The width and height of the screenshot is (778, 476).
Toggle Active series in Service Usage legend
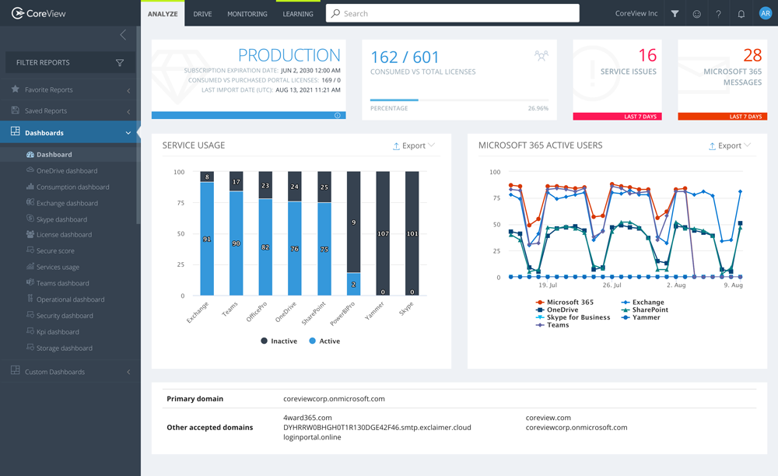[x=324, y=341]
